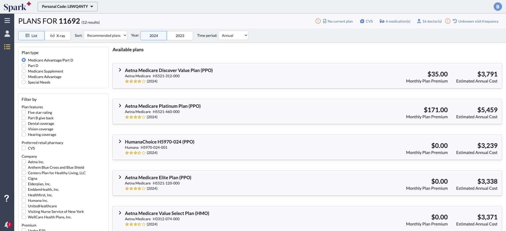Open the Time period Annual dropdown
The height and width of the screenshot is (231, 506).
(x=233, y=35)
